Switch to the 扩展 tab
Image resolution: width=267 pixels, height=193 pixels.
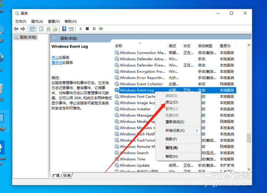pos(56,175)
